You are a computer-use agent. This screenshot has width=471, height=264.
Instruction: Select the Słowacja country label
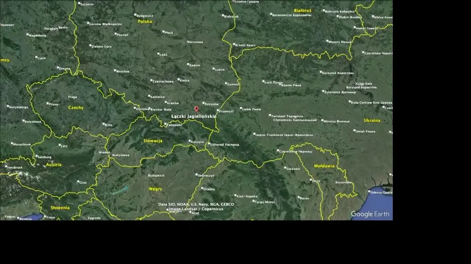click(153, 140)
